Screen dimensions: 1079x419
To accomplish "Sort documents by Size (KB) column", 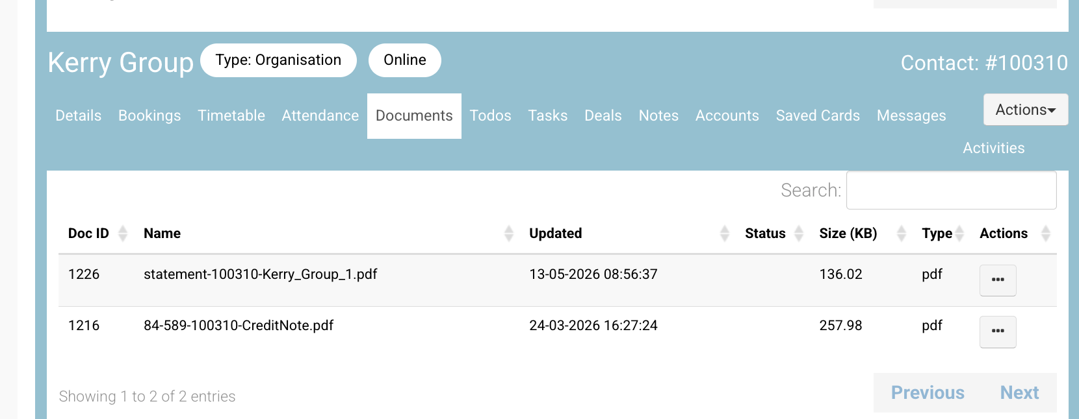I will [862, 233].
